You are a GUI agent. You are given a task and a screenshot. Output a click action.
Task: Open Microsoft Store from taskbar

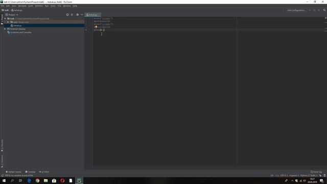coord(54,180)
